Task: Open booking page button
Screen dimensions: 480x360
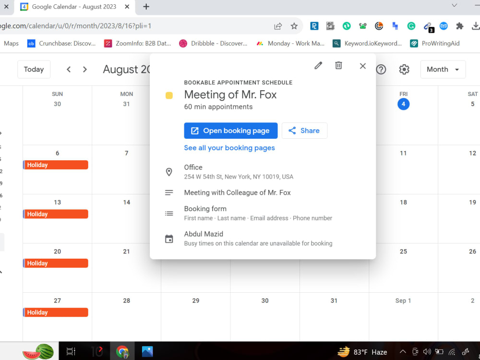Action: click(x=231, y=131)
